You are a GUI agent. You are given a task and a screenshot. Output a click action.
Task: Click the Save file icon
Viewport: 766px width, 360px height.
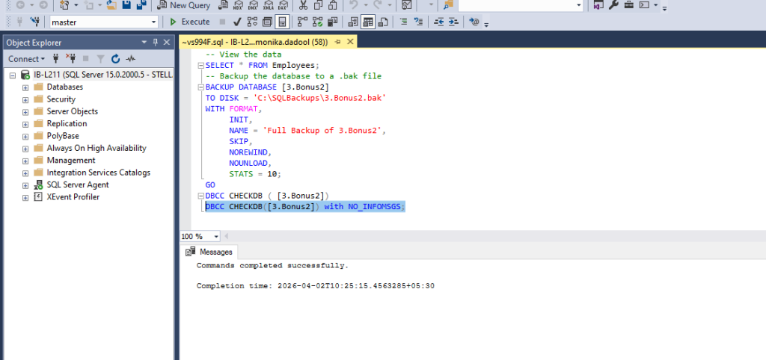[x=126, y=5]
